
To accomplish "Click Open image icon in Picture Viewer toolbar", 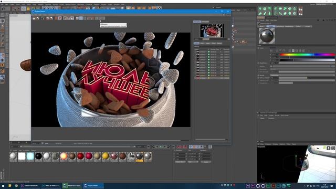I will click(x=34, y=18).
